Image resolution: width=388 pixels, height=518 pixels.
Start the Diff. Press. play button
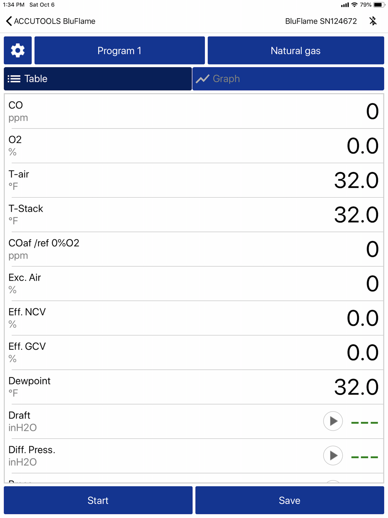[333, 455]
